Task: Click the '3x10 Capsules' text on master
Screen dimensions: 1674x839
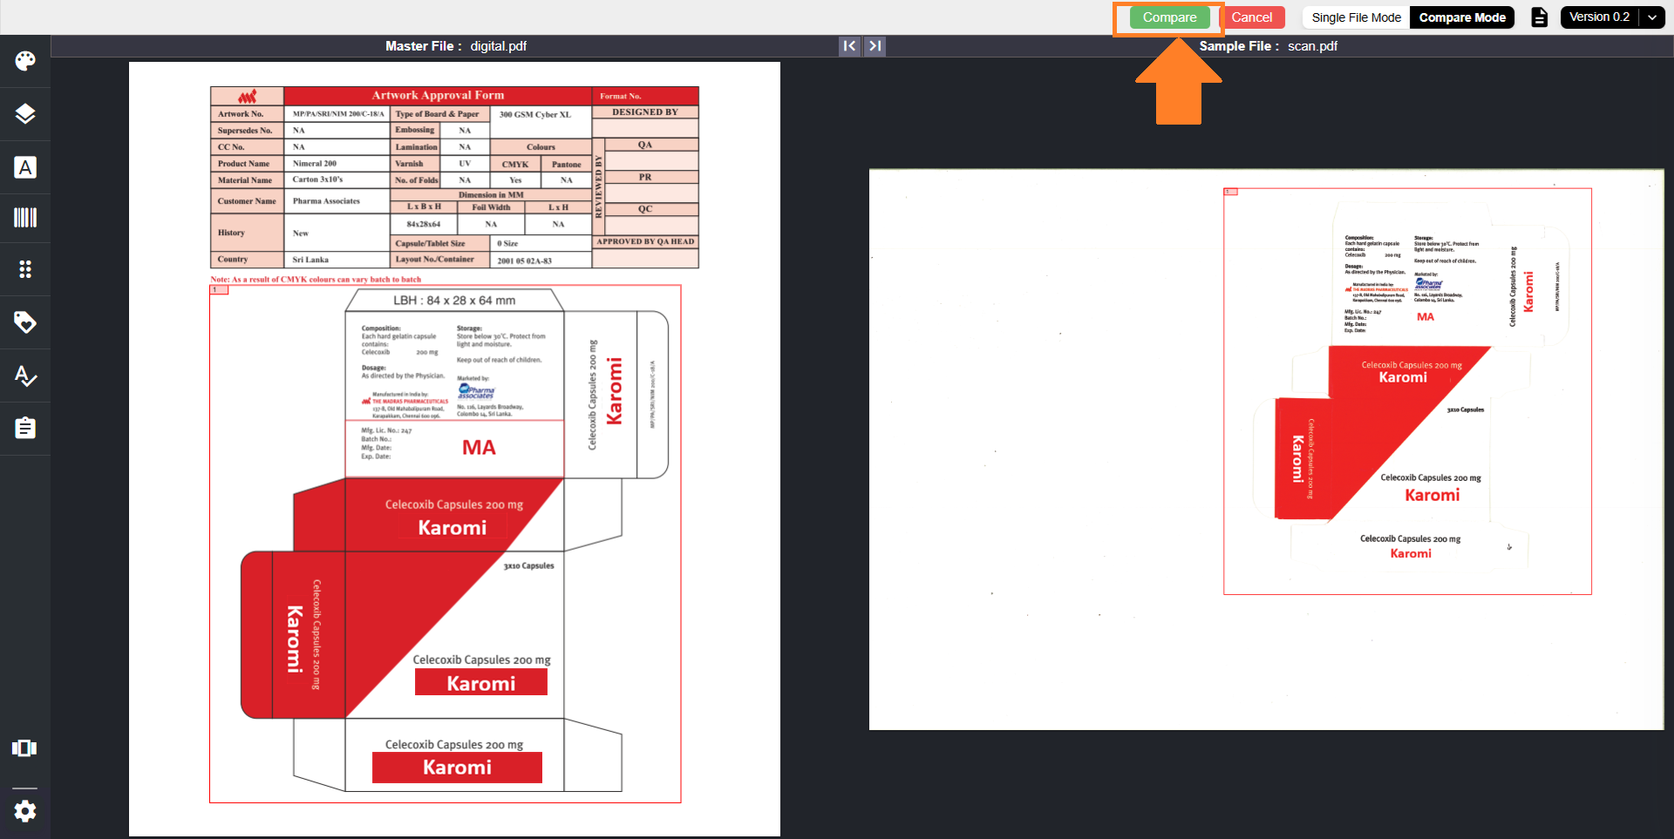Action: pos(528,566)
